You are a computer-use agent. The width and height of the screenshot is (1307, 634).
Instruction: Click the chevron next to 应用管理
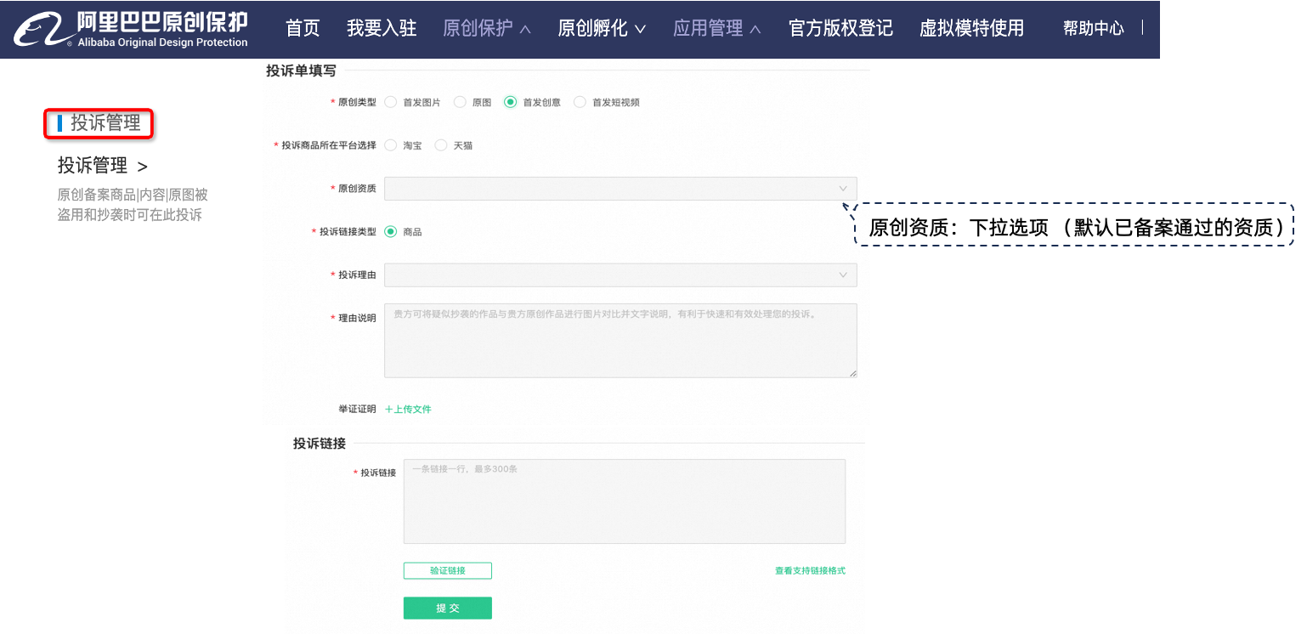tap(755, 30)
